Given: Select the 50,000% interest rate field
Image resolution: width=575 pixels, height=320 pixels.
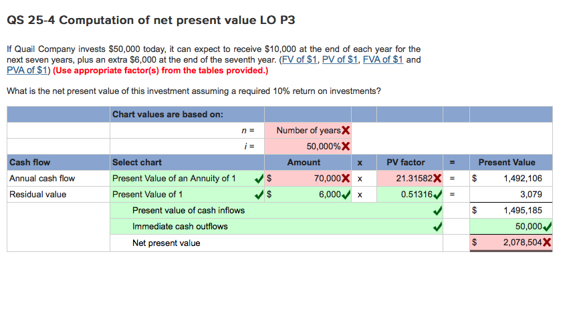Looking at the screenshot, I should click(308, 146).
